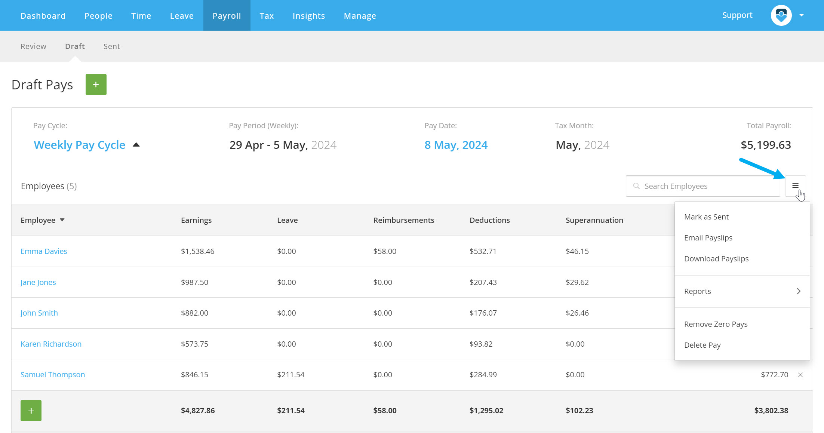Click the Superannuation column header
The height and width of the screenshot is (433, 824).
tap(594, 220)
